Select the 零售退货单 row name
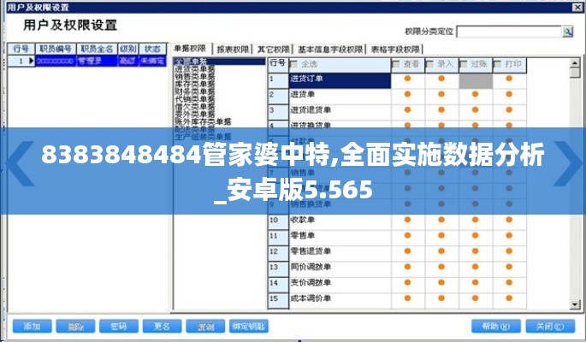 click(311, 251)
